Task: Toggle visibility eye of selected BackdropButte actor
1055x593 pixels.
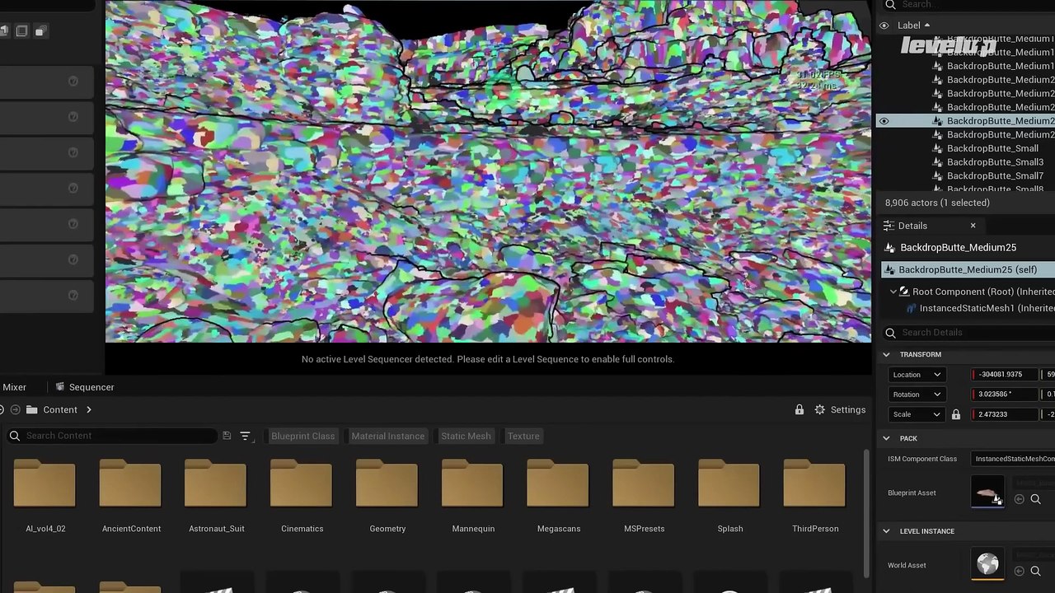Action: [884, 121]
